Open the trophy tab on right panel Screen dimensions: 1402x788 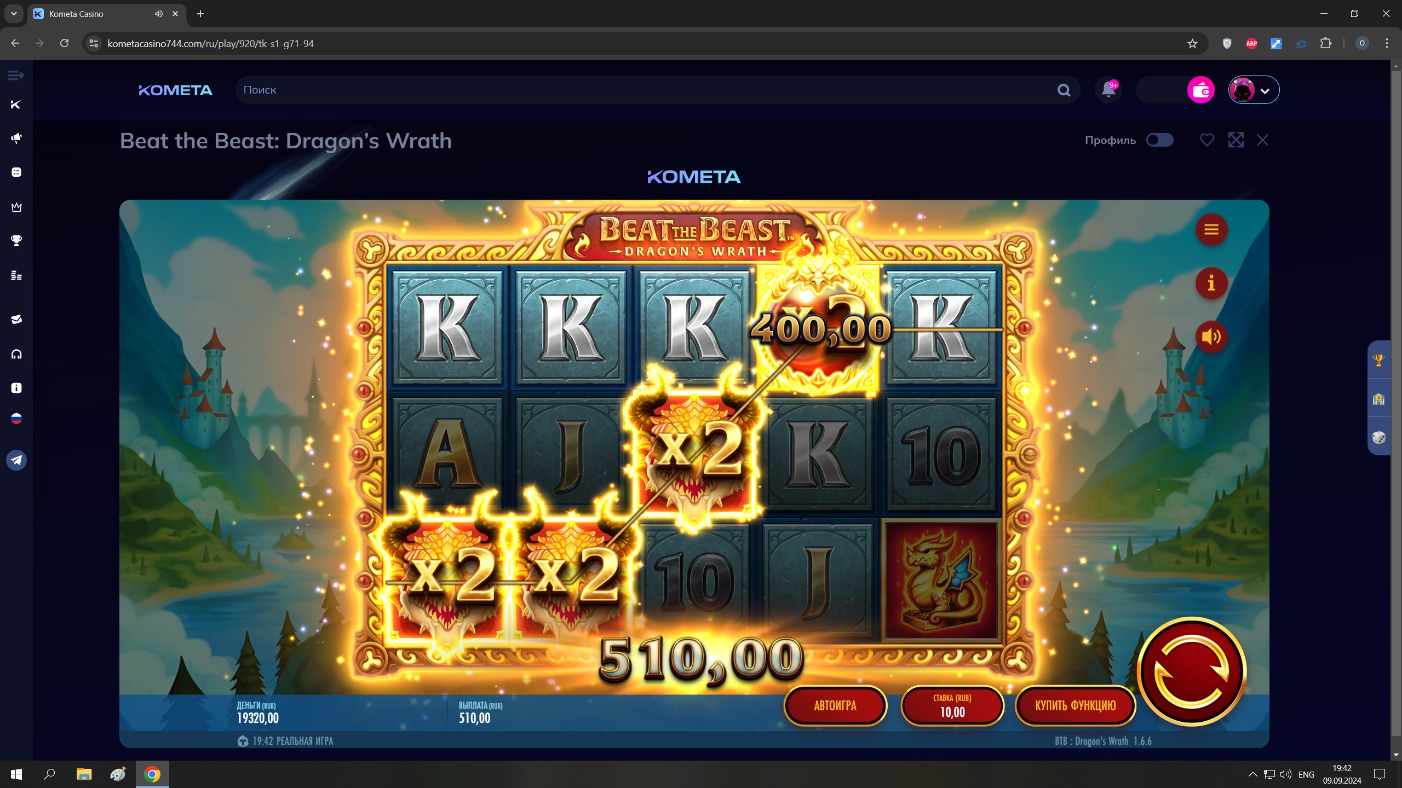[x=1378, y=360]
